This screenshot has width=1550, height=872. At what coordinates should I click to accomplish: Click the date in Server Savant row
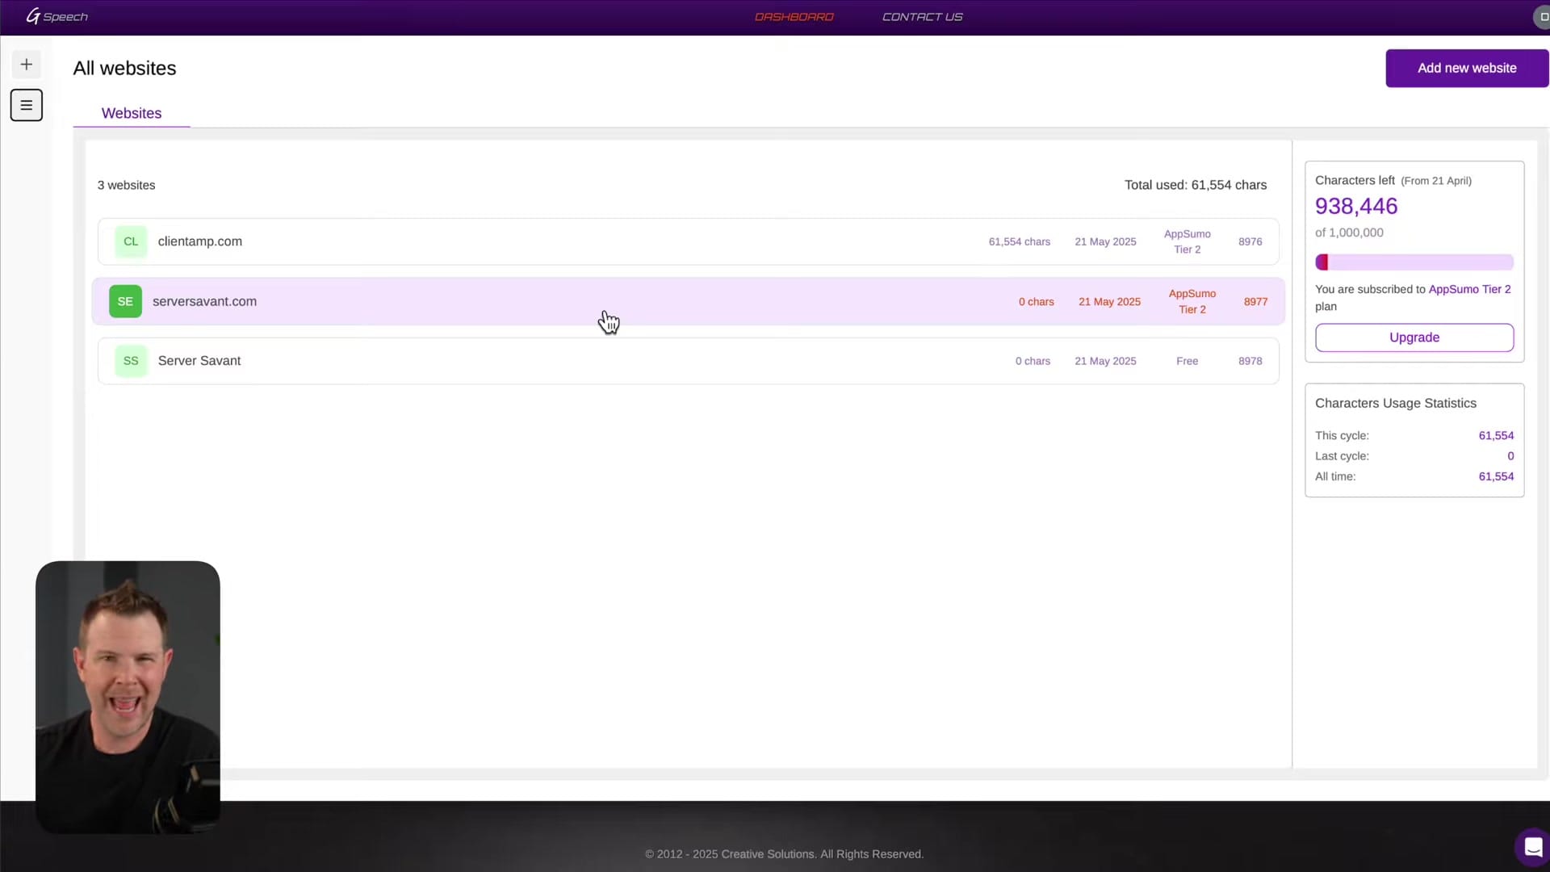pos(1105,361)
